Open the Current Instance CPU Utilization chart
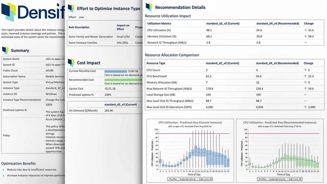Screen dimensions: 327x184 tap(190, 150)
